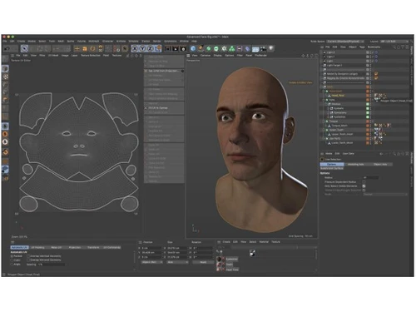
Task: Click the green Extrude generator icon
Action: 216,49
